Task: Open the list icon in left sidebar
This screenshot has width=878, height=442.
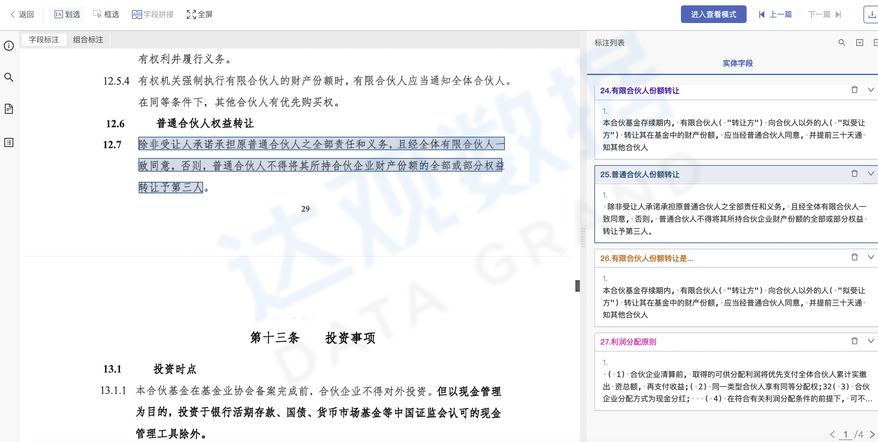Action: 9,142
